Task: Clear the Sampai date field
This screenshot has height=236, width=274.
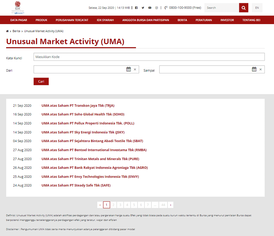Action: click(x=261, y=69)
